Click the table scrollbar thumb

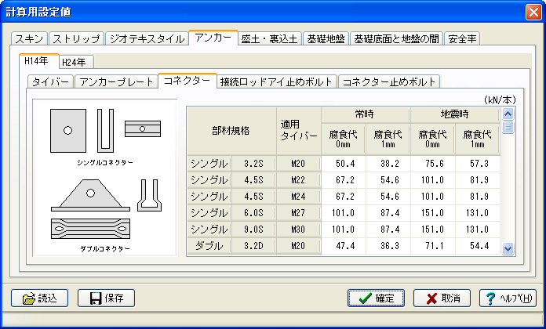(508, 127)
